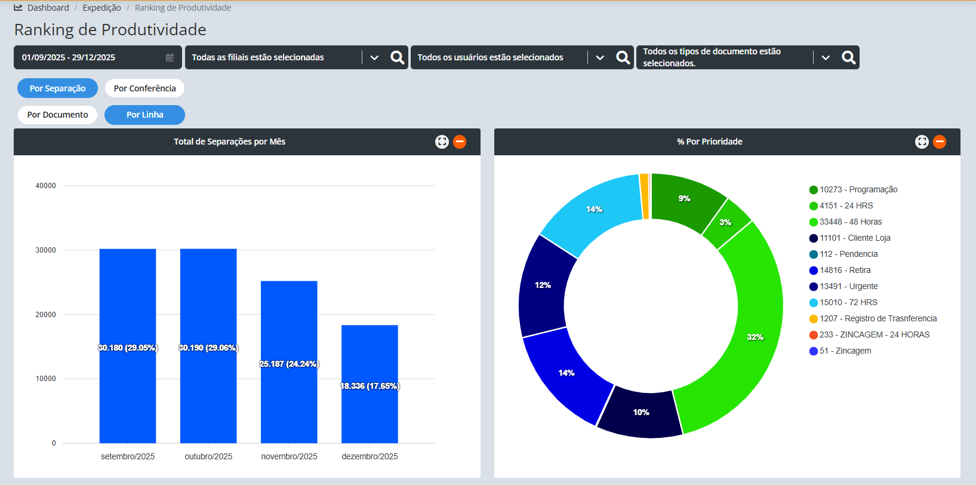
Task: Collapse the % Por Prioridade panel
Action: [940, 142]
